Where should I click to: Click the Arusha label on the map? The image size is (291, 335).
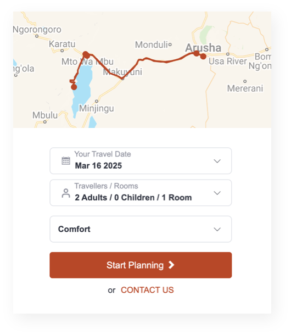pos(203,47)
